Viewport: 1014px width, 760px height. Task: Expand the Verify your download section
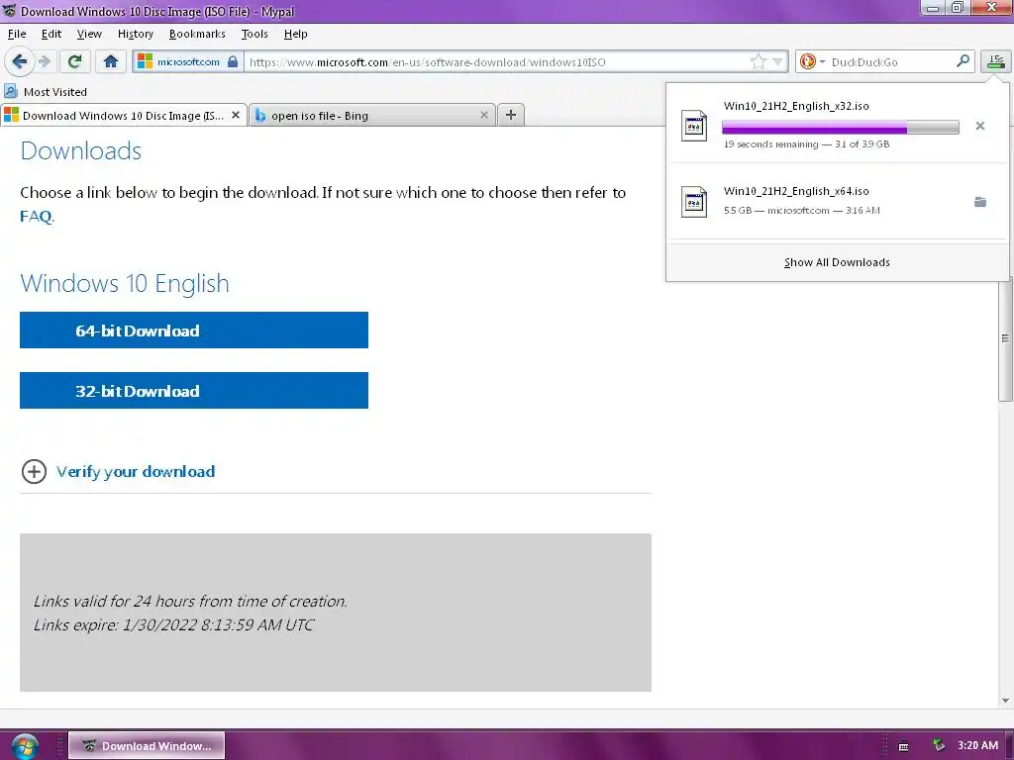[x=34, y=472]
